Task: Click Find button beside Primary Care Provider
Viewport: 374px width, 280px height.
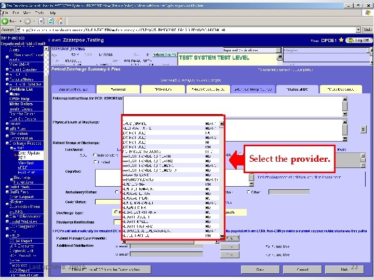Action: [230, 238]
